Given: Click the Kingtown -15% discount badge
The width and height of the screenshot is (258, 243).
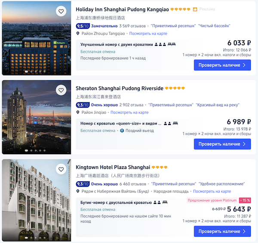Looking at the screenshot, I should pyautogui.click(x=245, y=200).
